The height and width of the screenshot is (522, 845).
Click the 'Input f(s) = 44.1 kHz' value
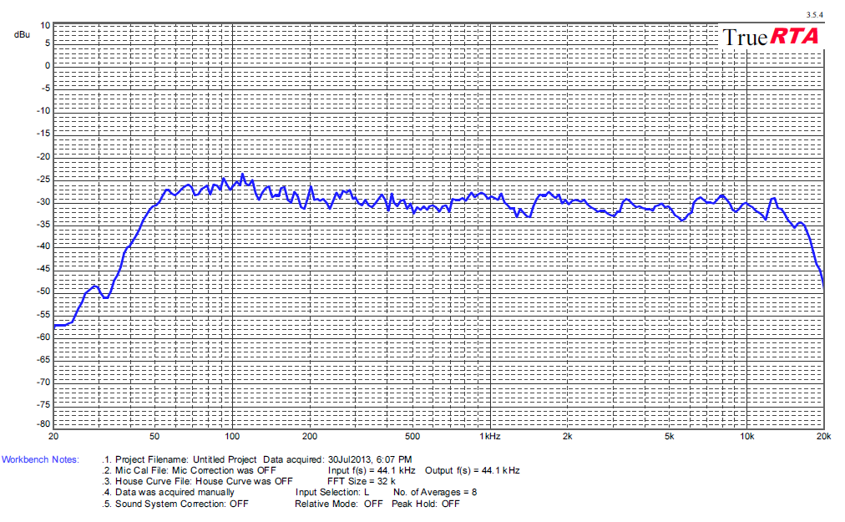click(x=372, y=470)
